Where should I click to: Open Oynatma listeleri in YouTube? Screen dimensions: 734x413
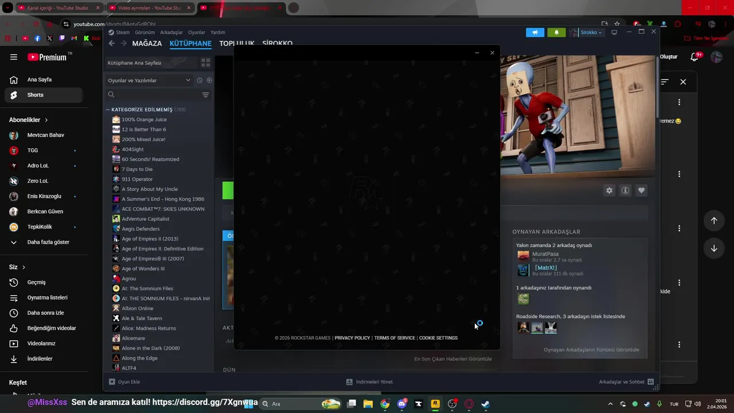pyautogui.click(x=44, y=298)
